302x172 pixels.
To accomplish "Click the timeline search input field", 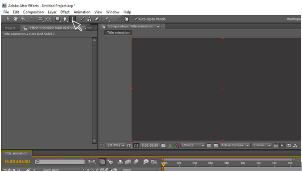I will 60,162.
